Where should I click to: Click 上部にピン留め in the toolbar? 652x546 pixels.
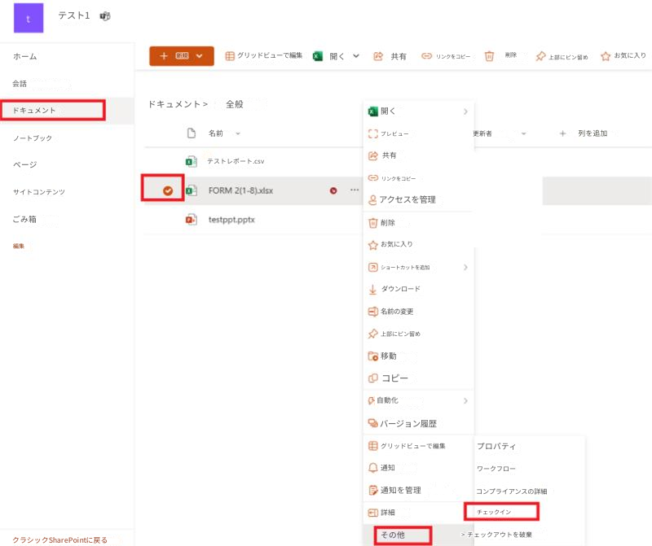[562, 56]
